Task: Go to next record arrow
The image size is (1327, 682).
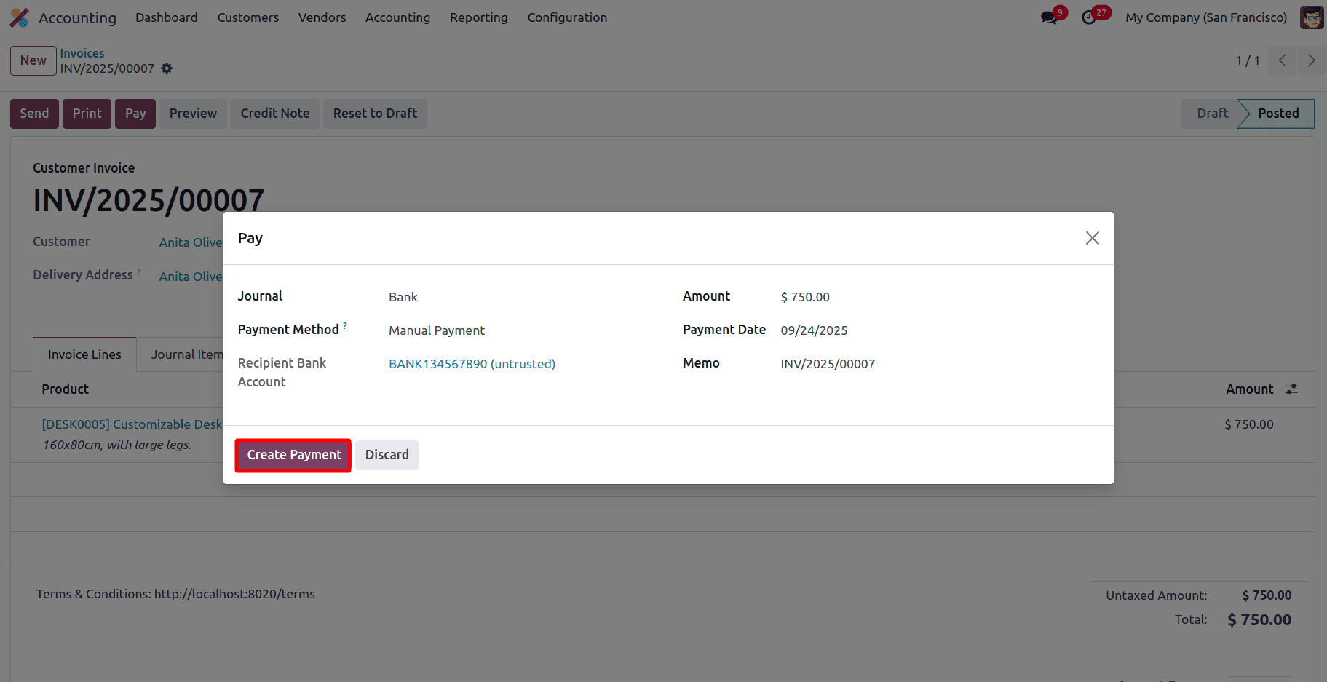Action: tap(1311, 60)
